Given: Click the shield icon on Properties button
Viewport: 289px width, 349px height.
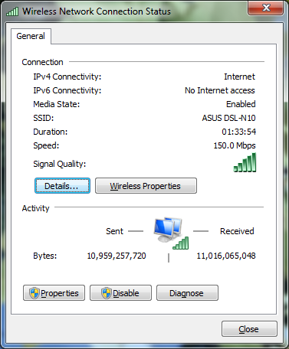Looking at the screenshot, I should (34, 293).
